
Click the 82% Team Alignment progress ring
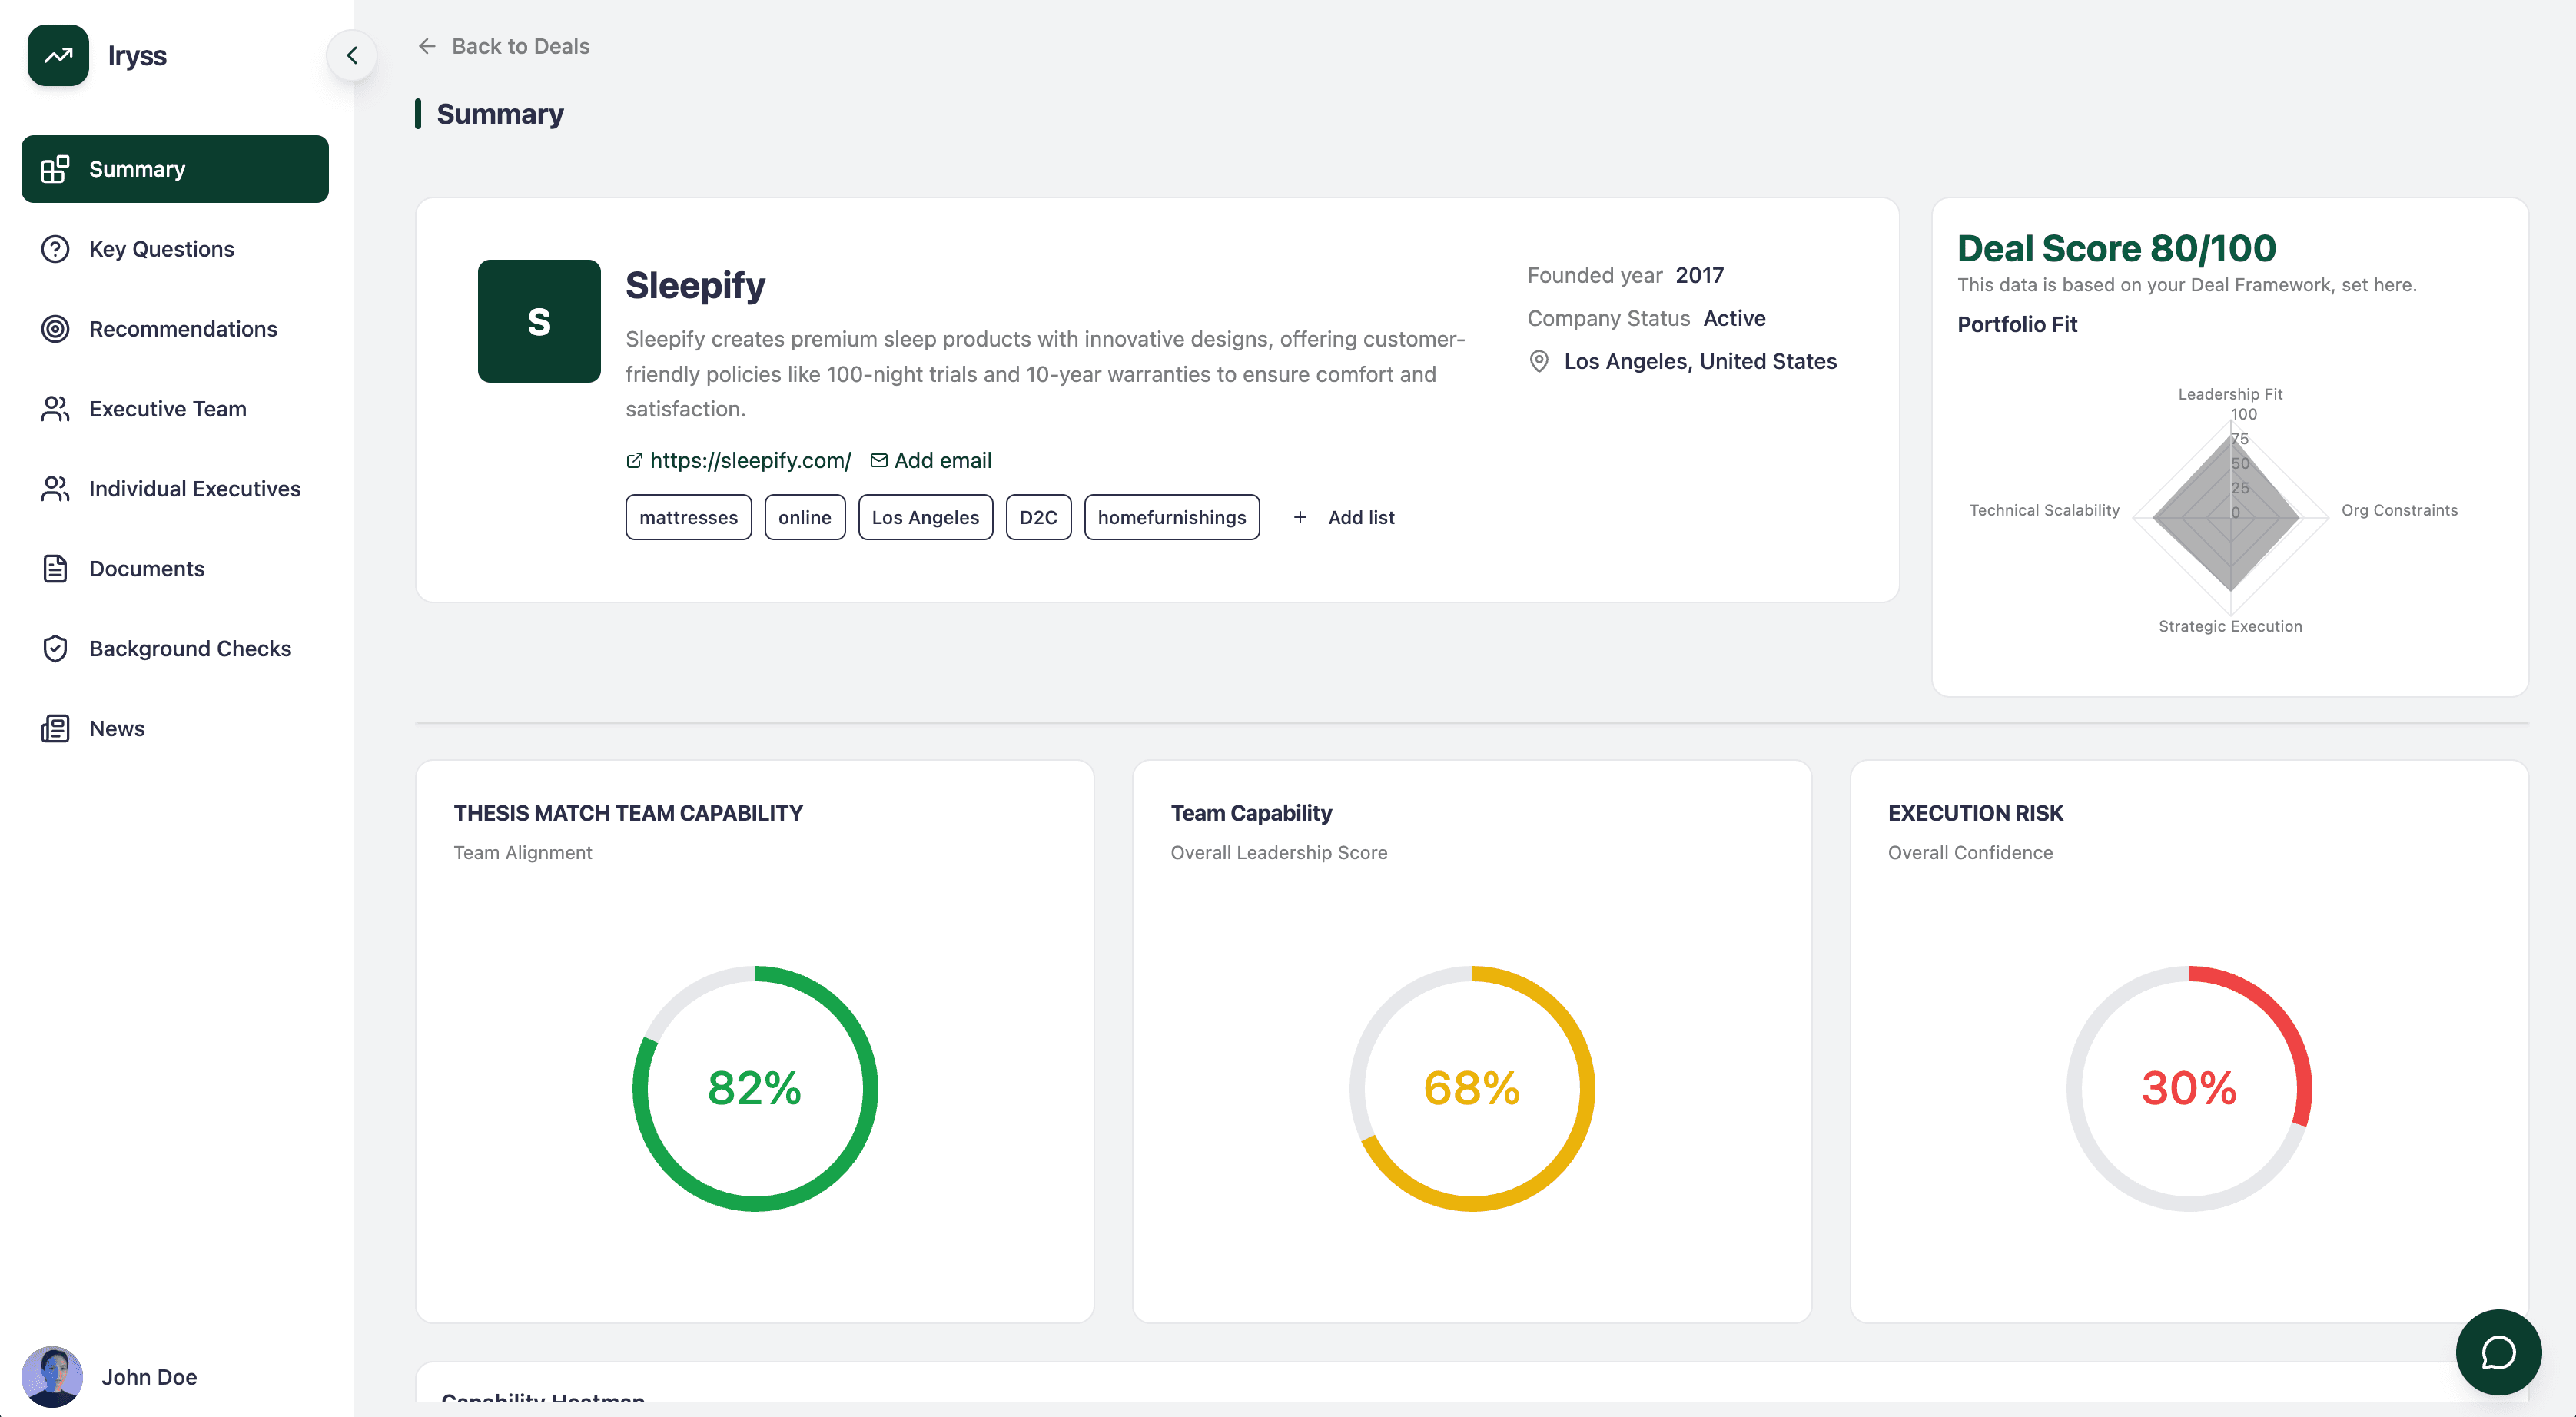click(x=755, y=1089)
